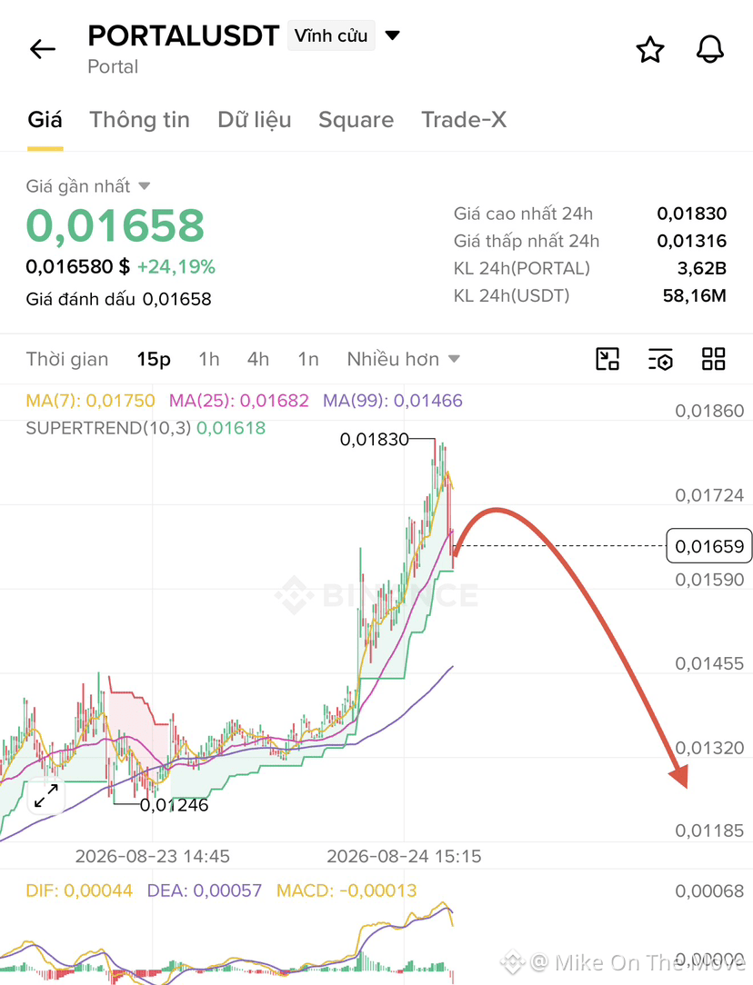The image size is (753, 985).
Task: Tap the 0,016580 $ dollar price
Action: point(78,267)
